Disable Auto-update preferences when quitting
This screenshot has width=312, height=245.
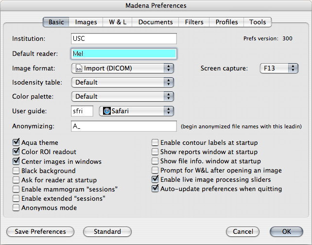tap(155, 189)
